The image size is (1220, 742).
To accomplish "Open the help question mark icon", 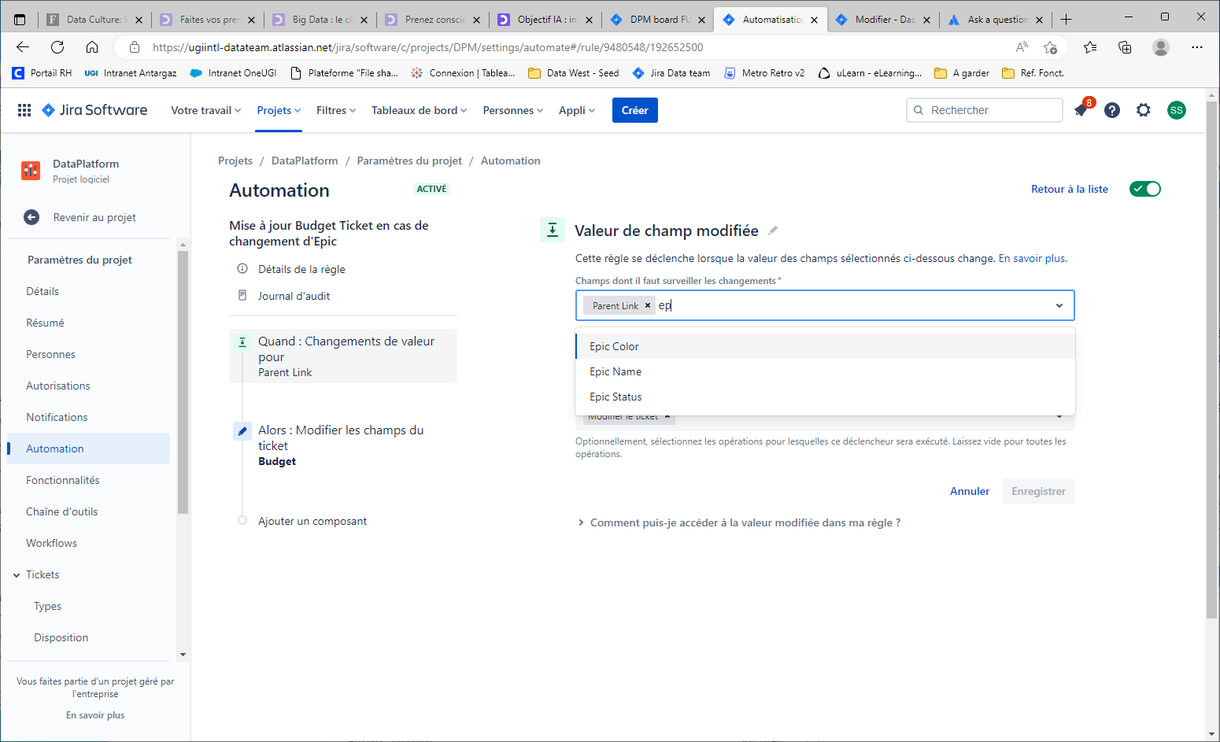I will tap(1112, 110).
